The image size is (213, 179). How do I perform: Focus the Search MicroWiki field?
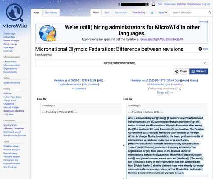tap(189, 12)
